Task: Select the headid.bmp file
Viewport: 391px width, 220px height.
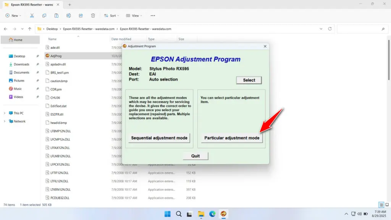Action: [x=58, y=123]
